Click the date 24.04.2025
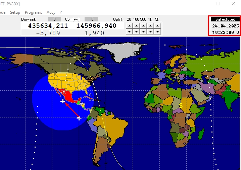 tap(226, 26)
